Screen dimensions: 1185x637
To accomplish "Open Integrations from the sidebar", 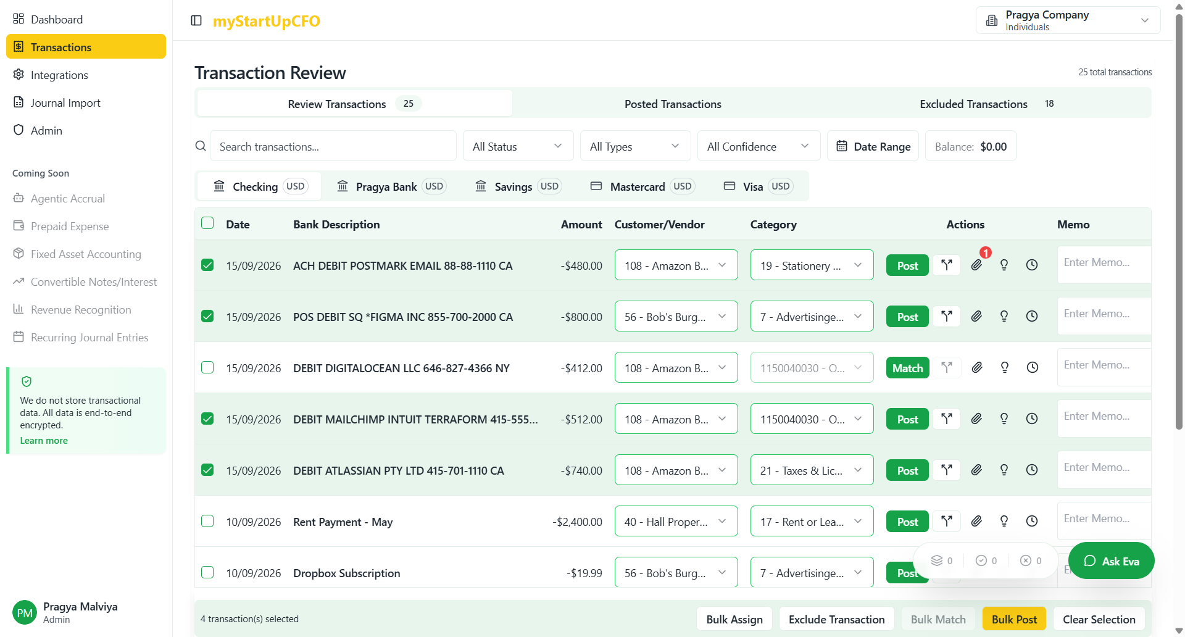I will click(x=59, y=75).
